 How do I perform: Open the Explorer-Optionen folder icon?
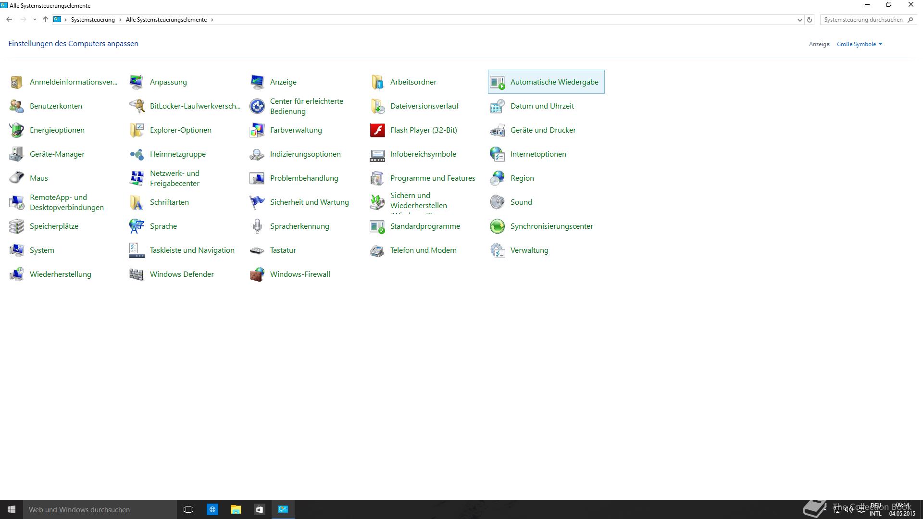[137, 130]
